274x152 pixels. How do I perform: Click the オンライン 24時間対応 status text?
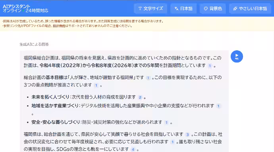(x=25, y=11)
